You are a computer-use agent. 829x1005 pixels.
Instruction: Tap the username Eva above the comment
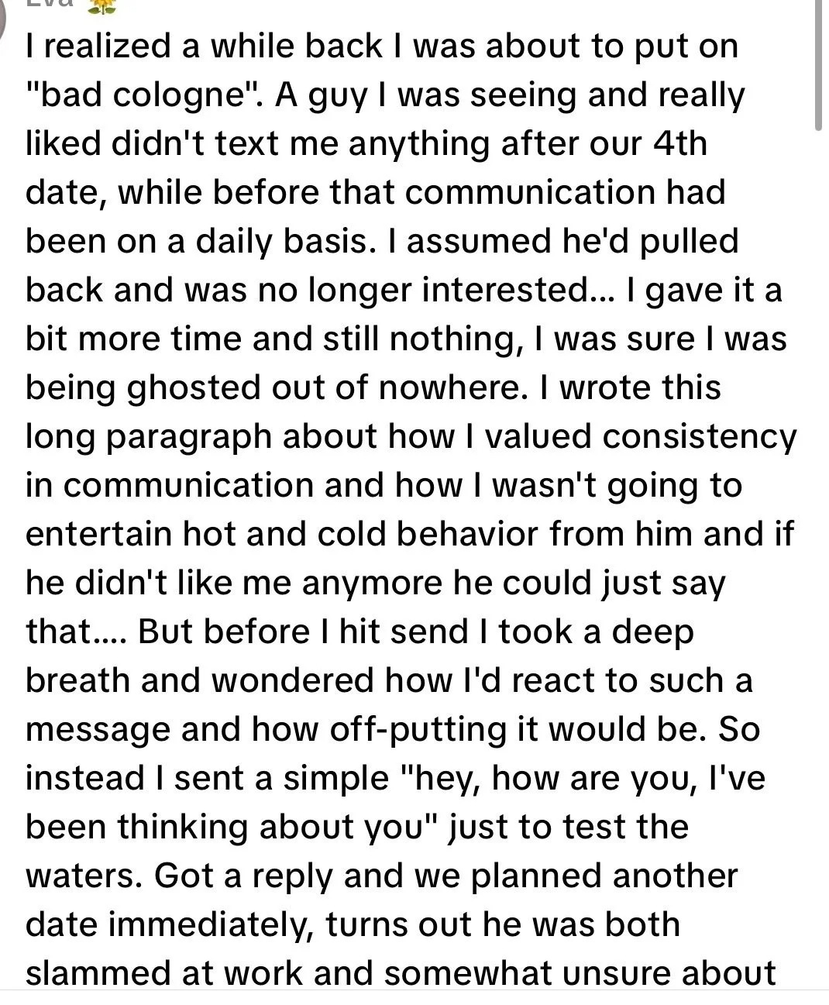point(48,5)
